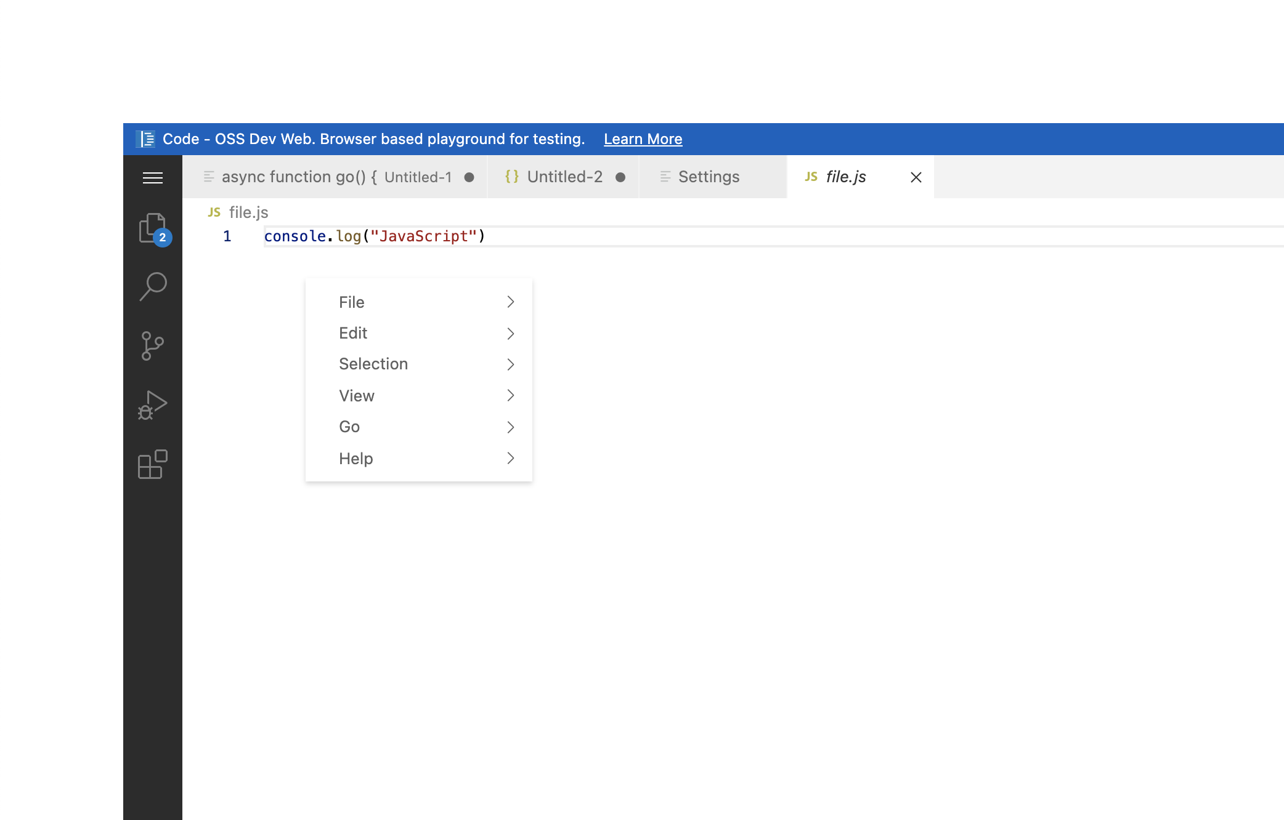Click the unsaved dot on Untitled-1 tab

click(470, 177)
